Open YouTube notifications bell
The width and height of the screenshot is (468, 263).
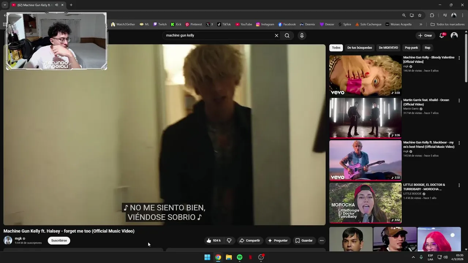[442, 35]
